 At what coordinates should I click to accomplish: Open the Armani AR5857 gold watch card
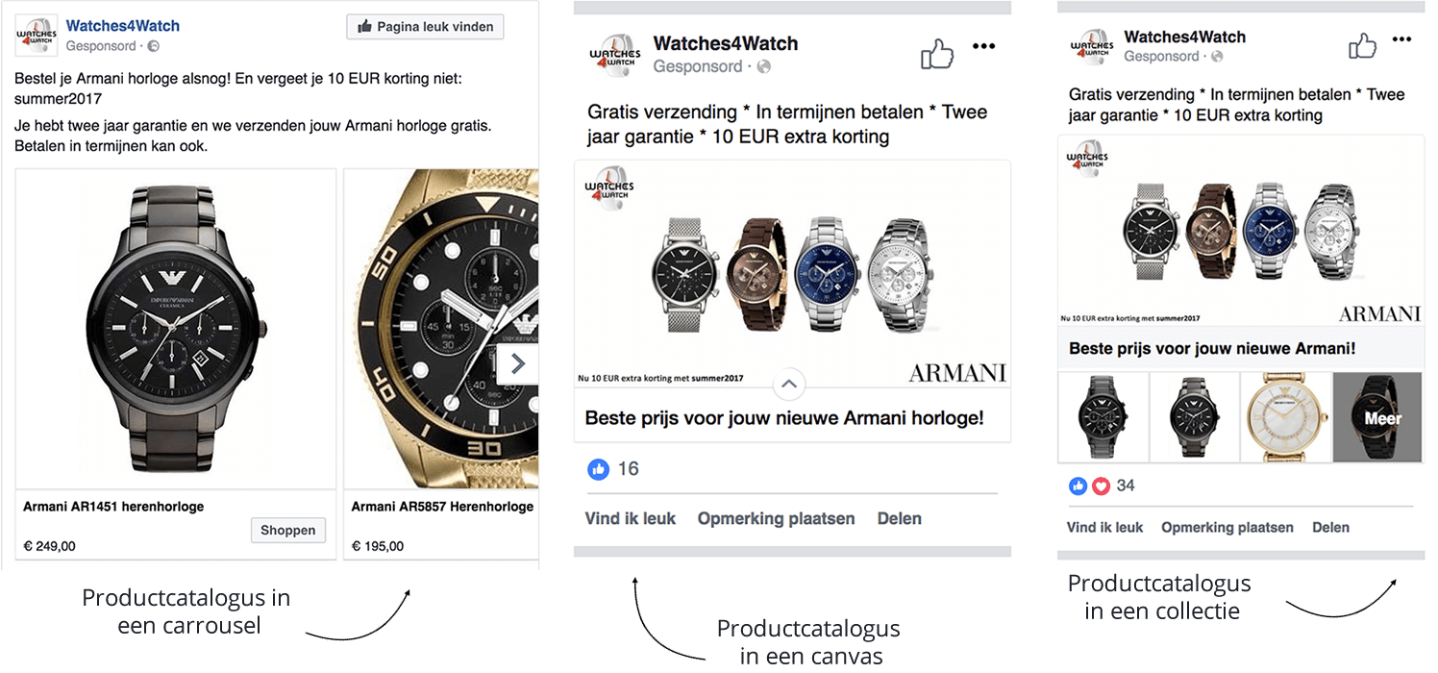coord(441,363)
